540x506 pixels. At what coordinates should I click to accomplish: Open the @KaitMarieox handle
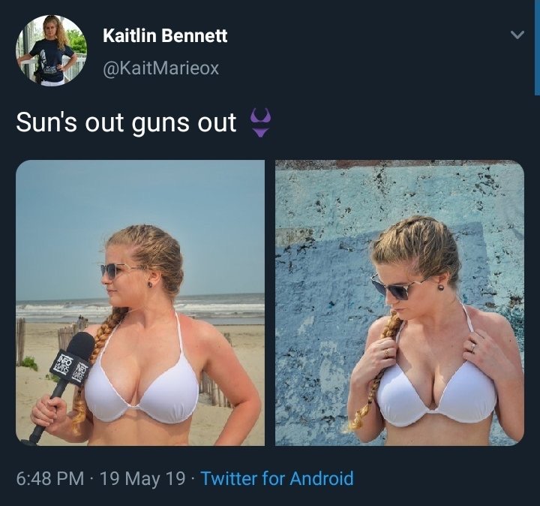click(x=160, y=68)
